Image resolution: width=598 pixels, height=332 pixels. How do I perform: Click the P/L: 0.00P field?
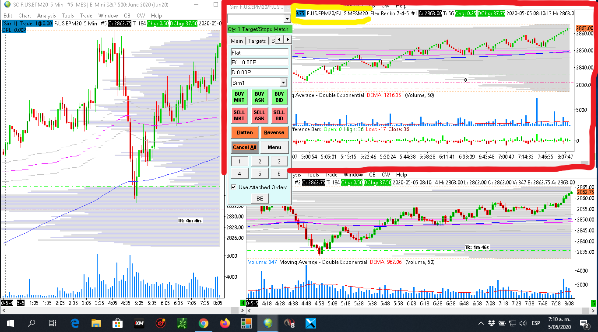point(260,62)
